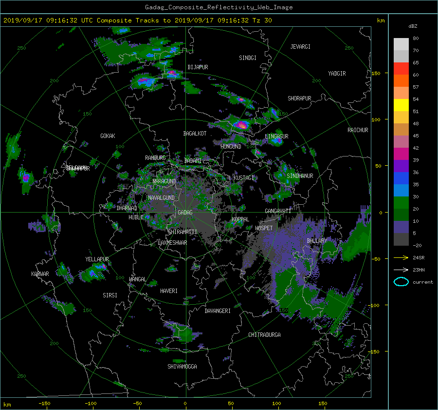438x410 pixels.
Task: Select the red 60 dBZ color swatch
Action: (x=401, y=69)
